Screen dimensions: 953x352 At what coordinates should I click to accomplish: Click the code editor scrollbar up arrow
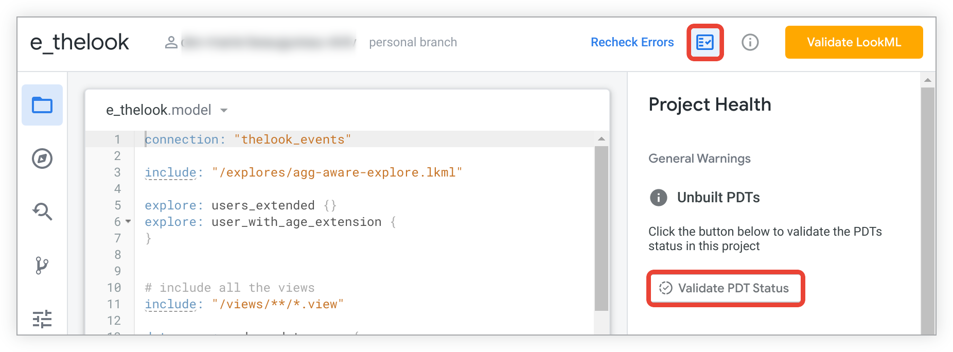pos(601,139)
